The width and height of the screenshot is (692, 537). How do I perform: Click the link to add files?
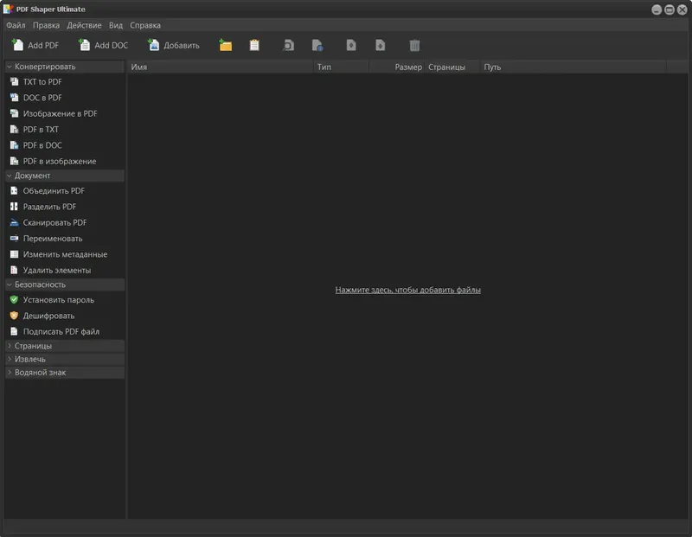coord(410,289)
